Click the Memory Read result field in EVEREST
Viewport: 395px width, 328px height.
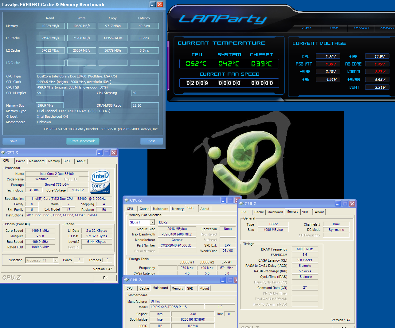point(50,26)
